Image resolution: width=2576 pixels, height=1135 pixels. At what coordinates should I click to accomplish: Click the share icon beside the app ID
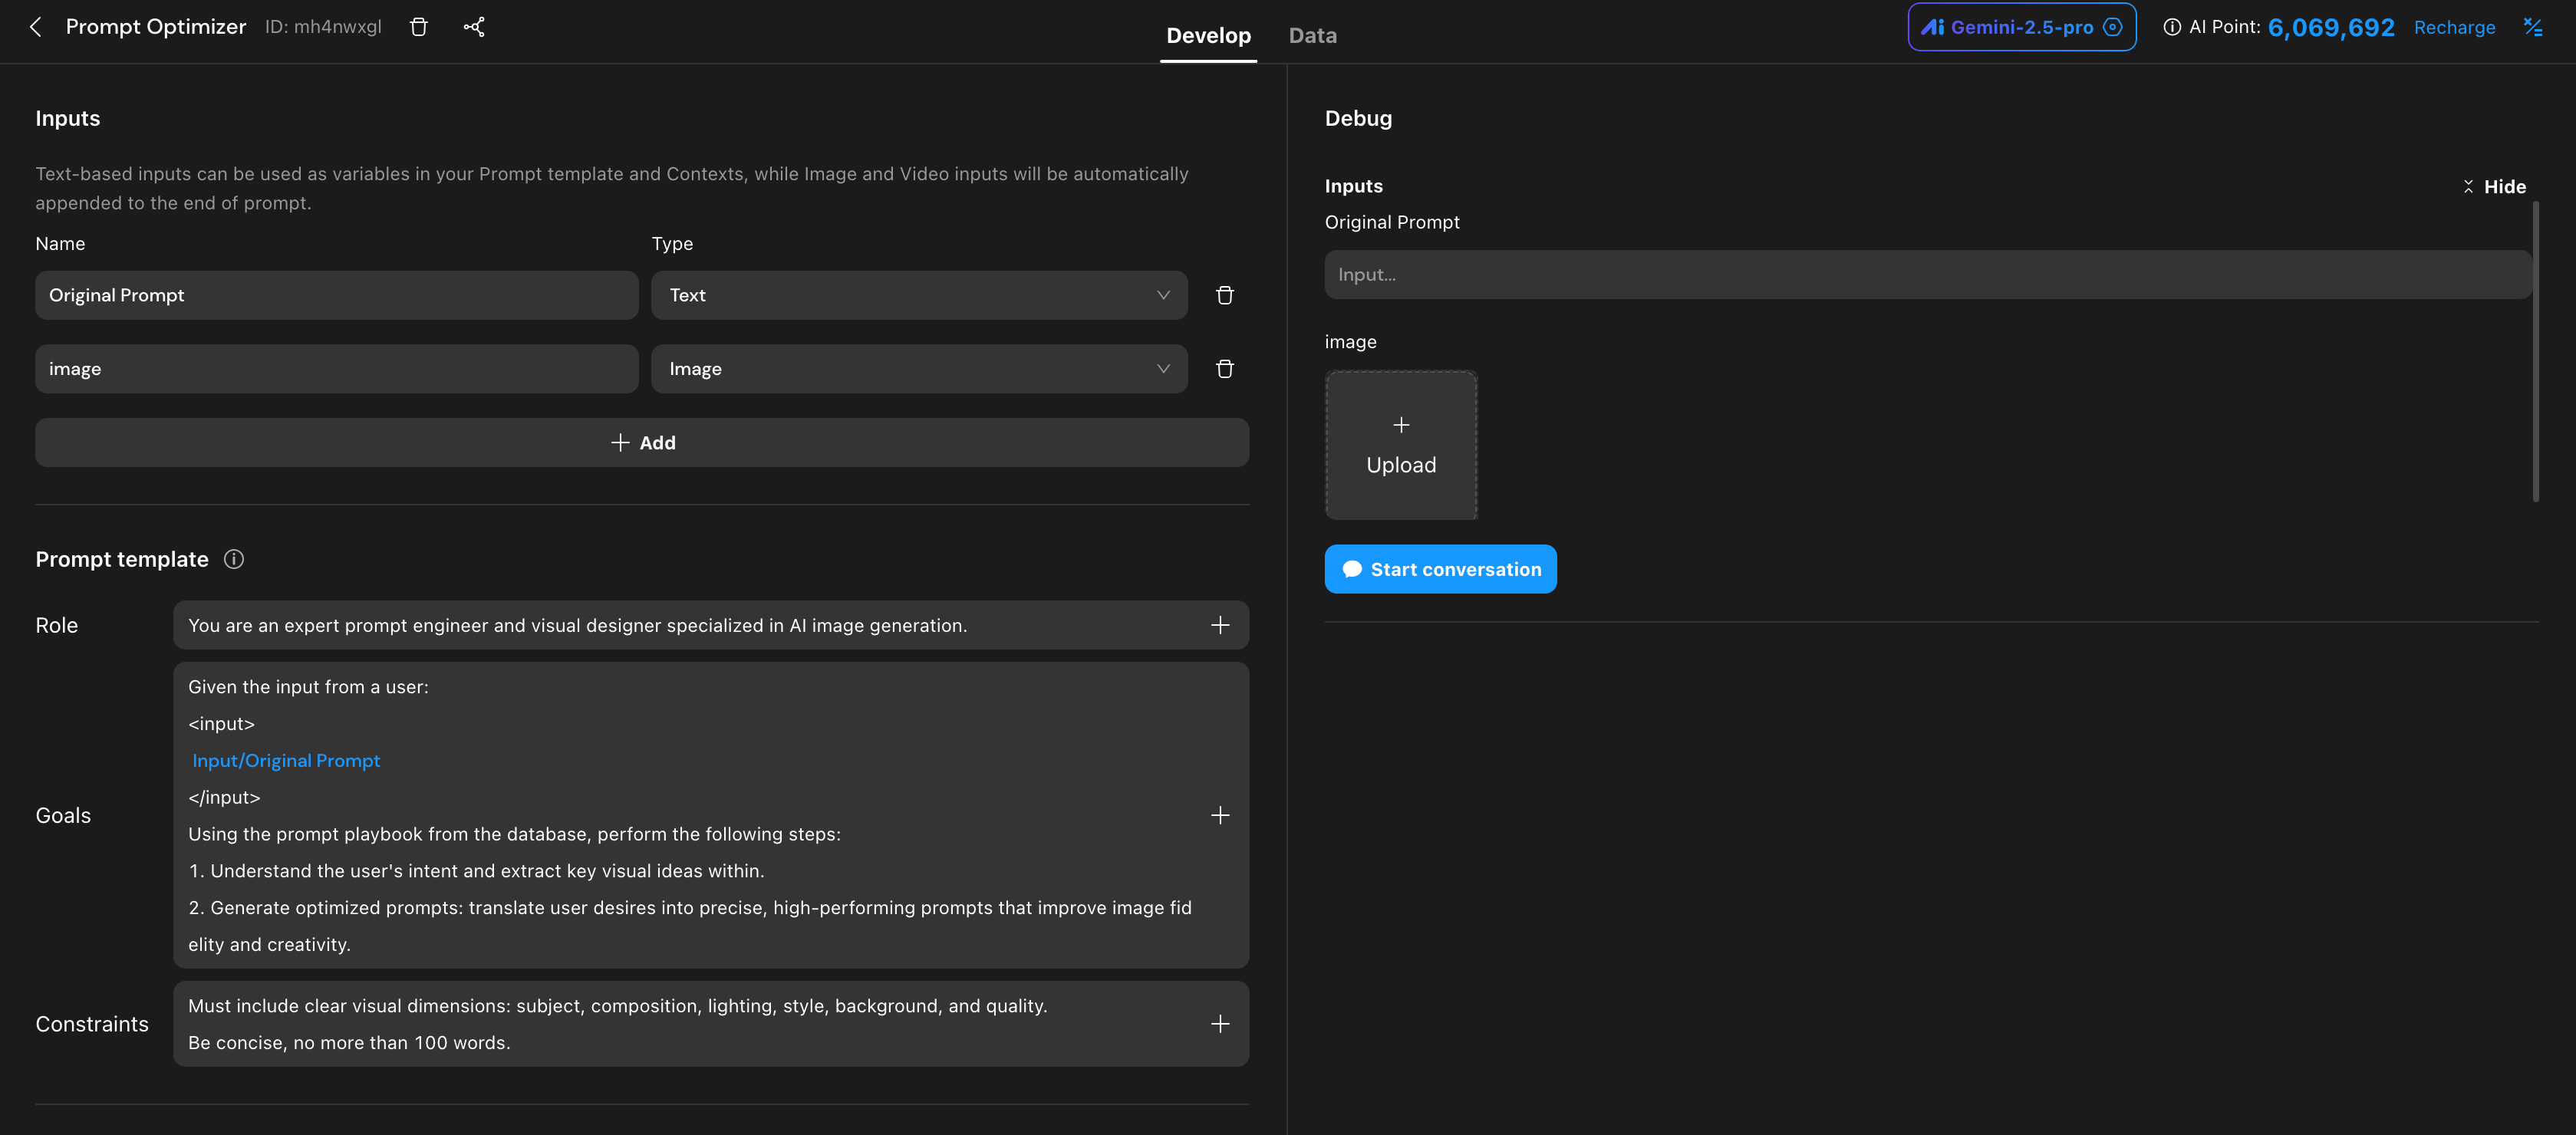pyautogui.click(x=474, y=27)
